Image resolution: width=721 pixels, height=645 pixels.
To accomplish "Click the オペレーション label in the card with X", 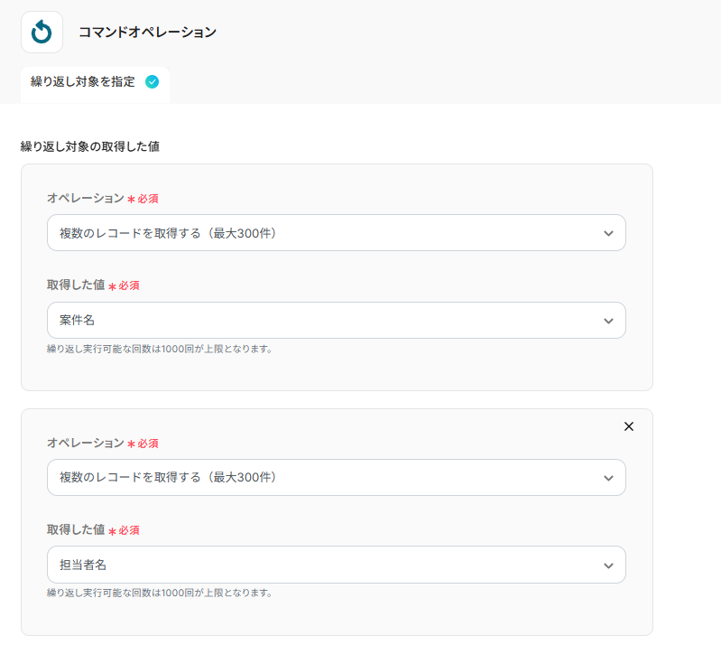I will [x=85, y=444].
